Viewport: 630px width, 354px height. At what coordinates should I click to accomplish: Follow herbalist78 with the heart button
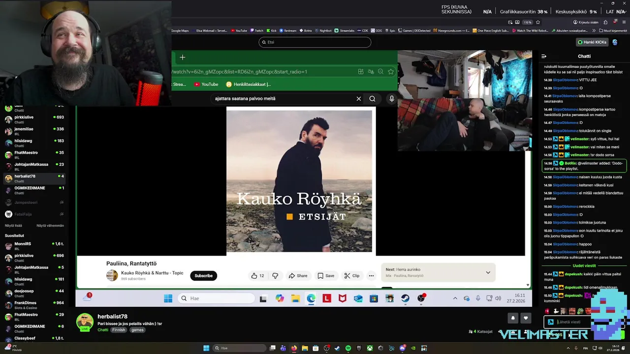click(526, 318)
